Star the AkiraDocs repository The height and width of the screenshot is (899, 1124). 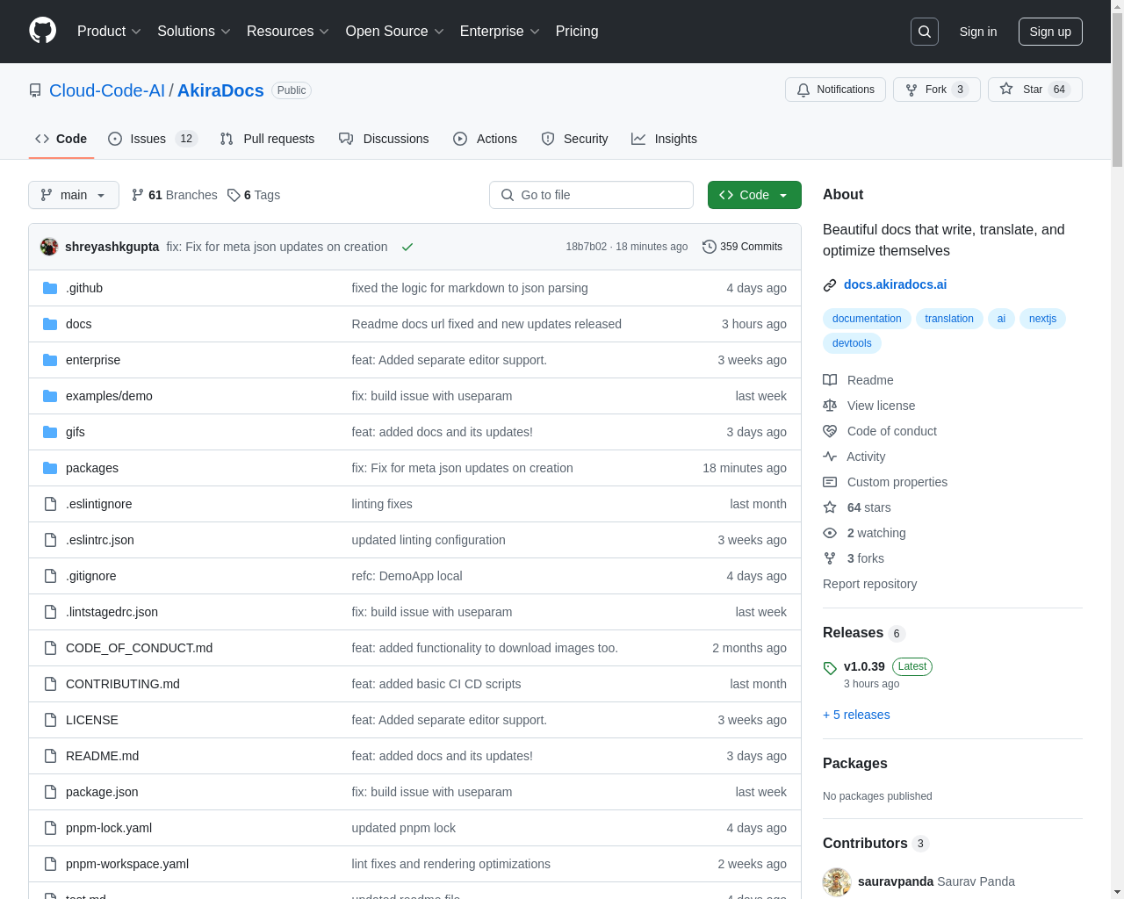coord(1035,90)
